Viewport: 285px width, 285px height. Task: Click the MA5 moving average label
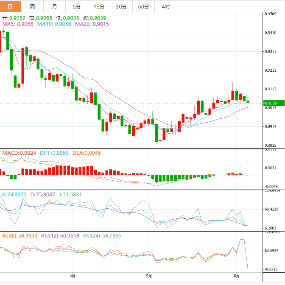pyautogui.click(x=18, y=25)
